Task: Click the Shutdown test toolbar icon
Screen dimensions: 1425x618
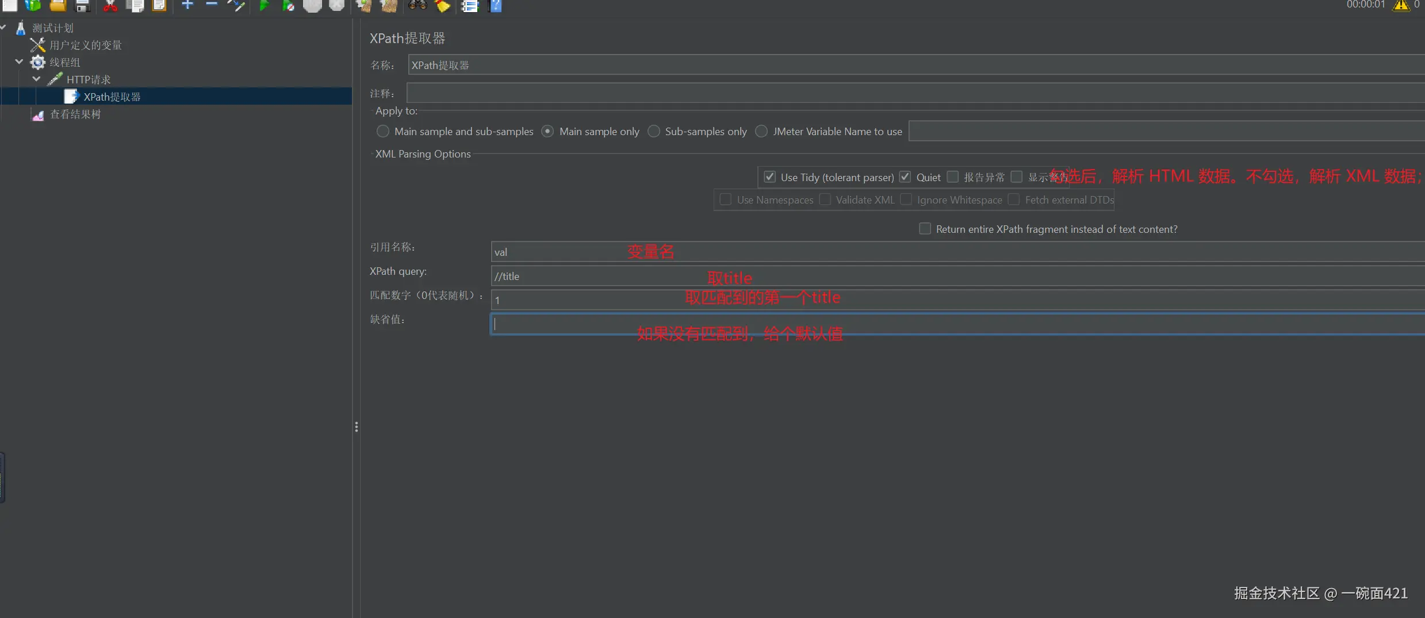Action: pos(336,5)
